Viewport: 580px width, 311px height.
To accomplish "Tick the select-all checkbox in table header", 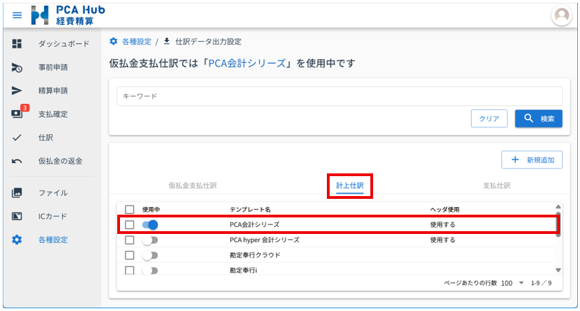I will (129, 209).
